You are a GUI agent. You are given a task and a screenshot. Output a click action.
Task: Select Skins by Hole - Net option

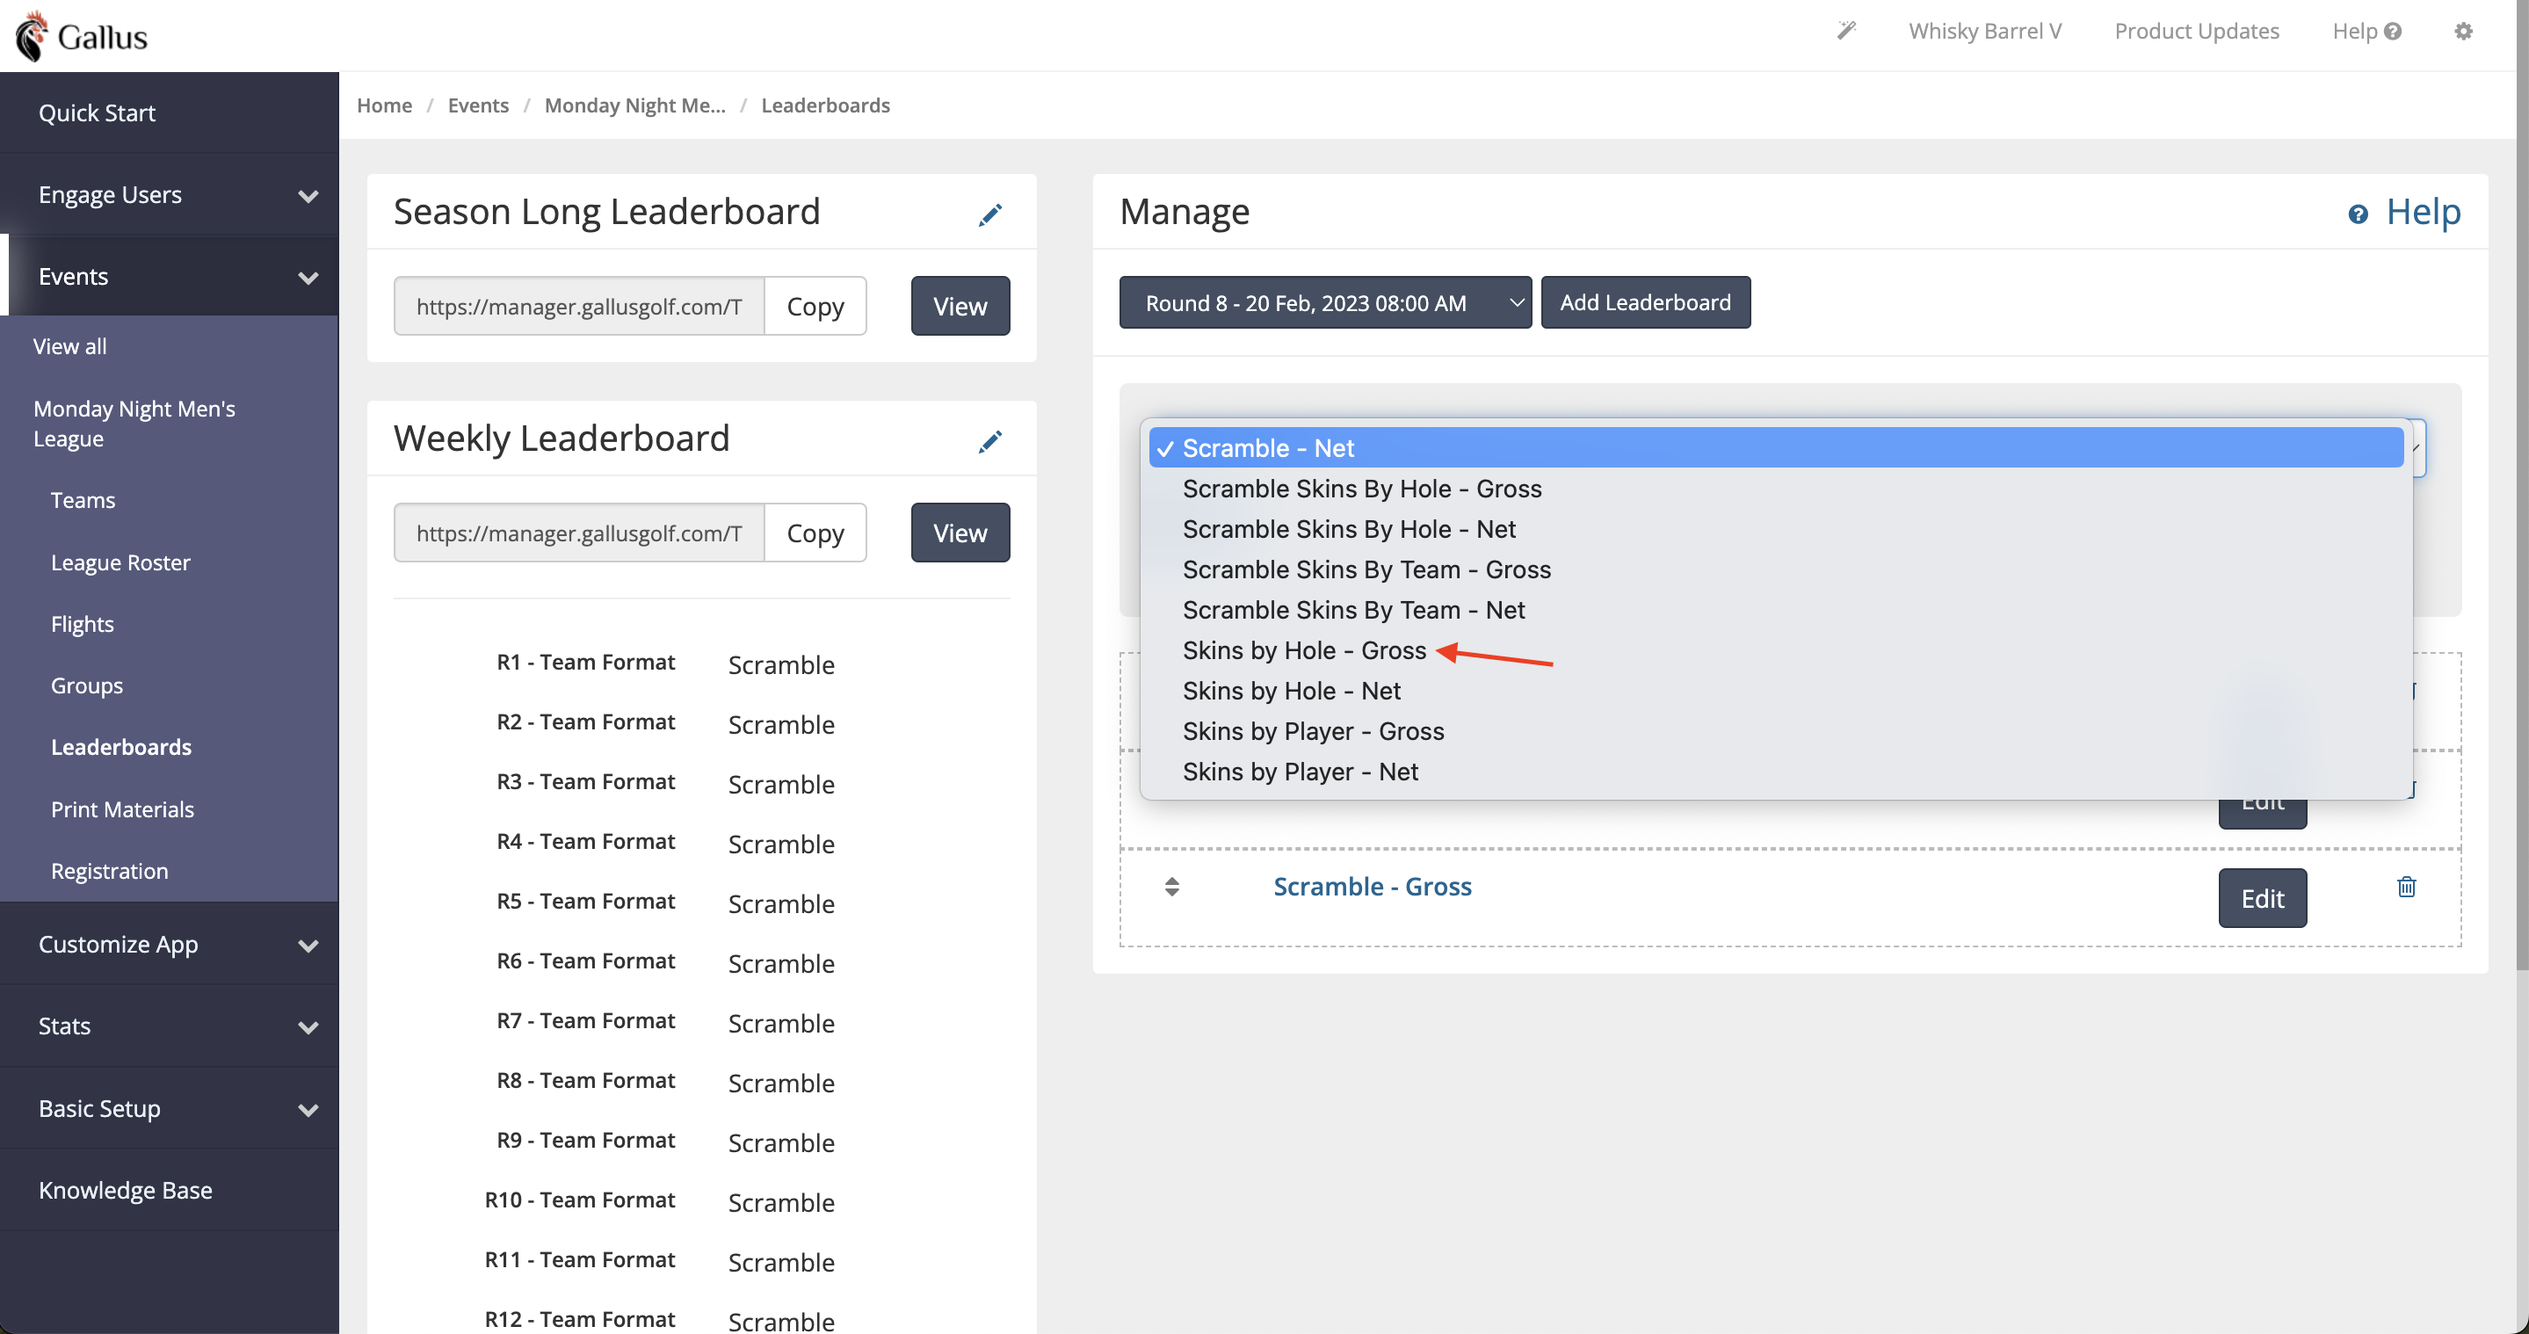pos(1775,690)
